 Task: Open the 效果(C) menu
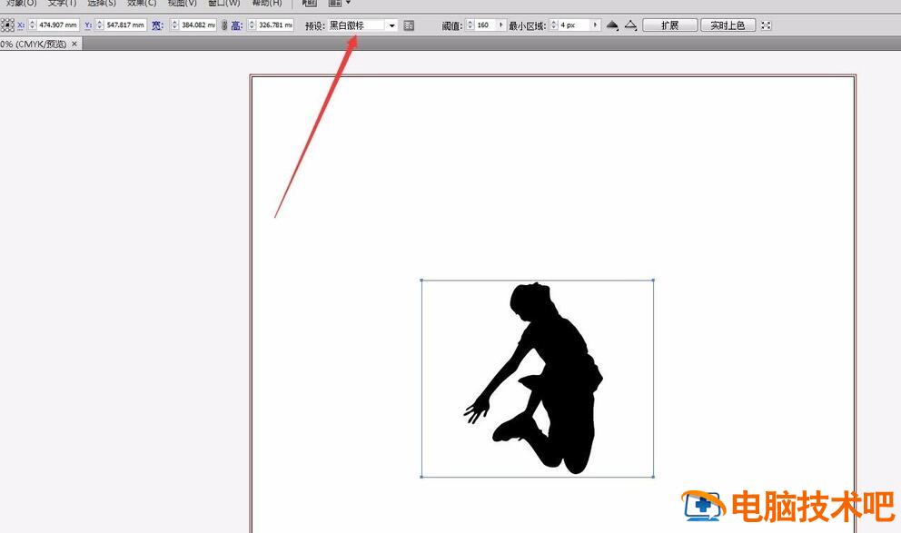[x=142, y=3]
